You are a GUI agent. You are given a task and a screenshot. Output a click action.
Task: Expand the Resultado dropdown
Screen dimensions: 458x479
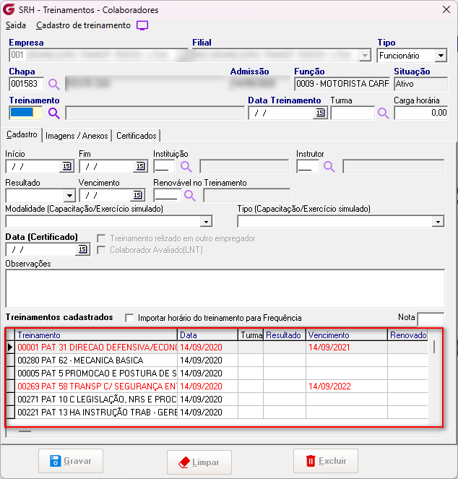69,196
